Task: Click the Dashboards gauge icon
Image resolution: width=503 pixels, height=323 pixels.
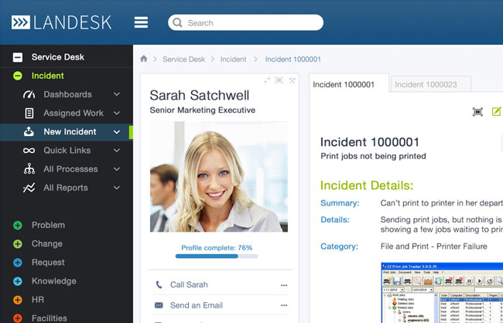Action: [x=29, y=94]
